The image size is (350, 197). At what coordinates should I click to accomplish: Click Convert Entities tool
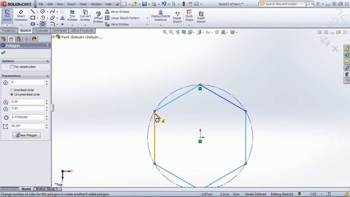tap(85, 16)
